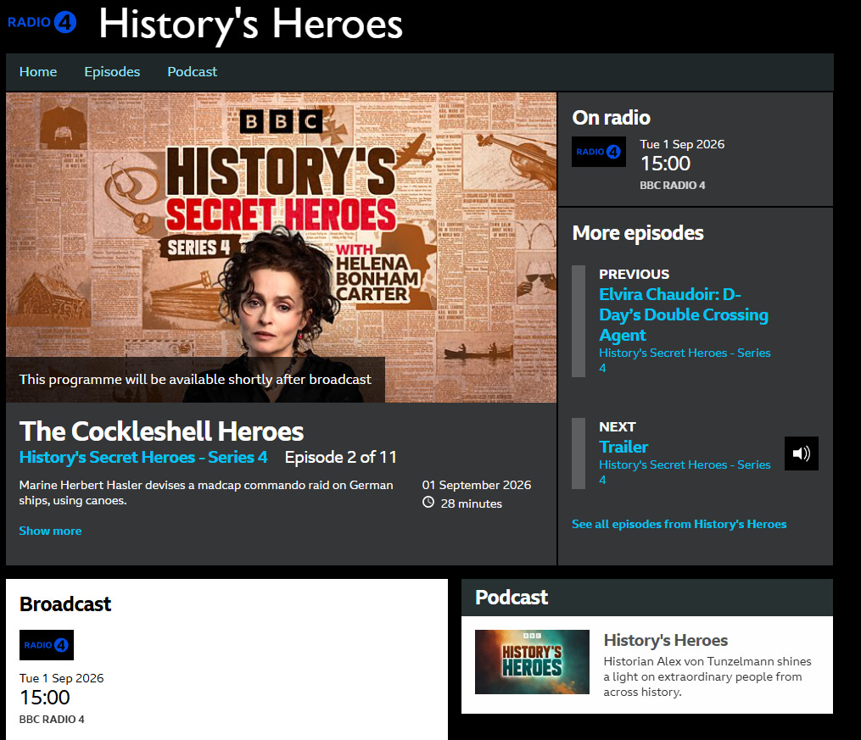Screen dimensions: 861x740
Task: Click the 'Podcast' section heading bar
Action: click(647, 598)
